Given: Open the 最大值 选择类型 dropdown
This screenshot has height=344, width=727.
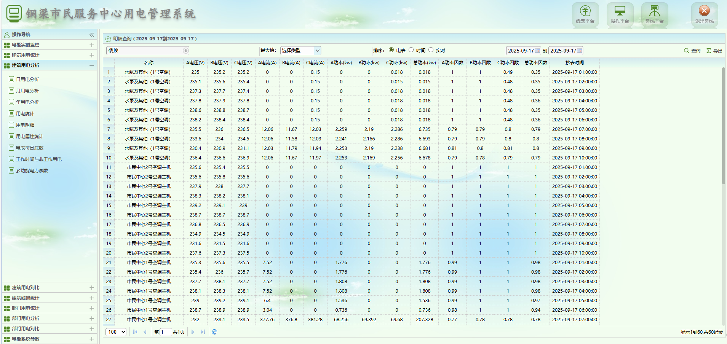Looking at the screenshot, I should click(300, 51).
